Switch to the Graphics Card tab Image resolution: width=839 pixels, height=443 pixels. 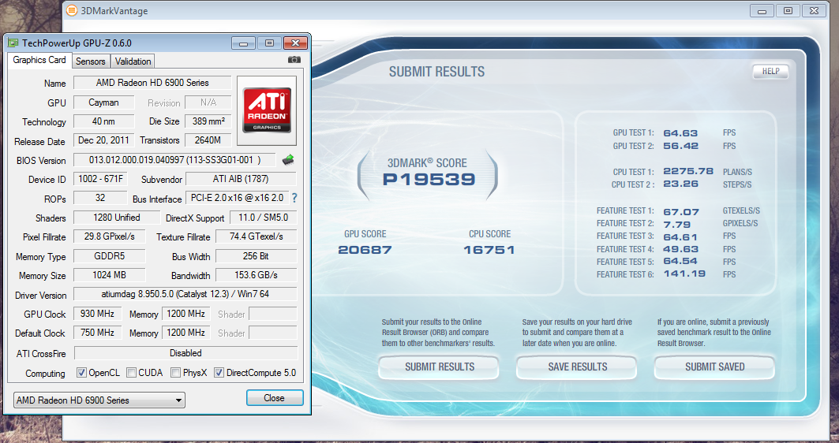(39, 60)
